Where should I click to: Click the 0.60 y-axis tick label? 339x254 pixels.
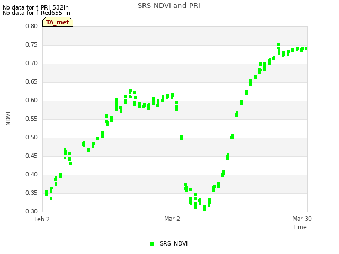[32, 100]
